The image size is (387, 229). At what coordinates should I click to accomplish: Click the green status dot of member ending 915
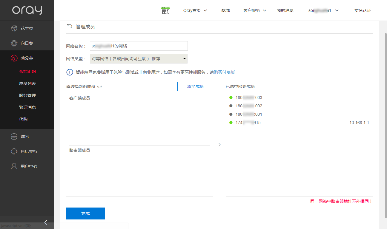tap(231, 123)
